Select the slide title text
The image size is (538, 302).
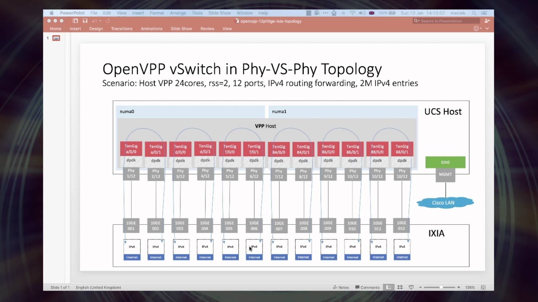[x=242, y=69]
